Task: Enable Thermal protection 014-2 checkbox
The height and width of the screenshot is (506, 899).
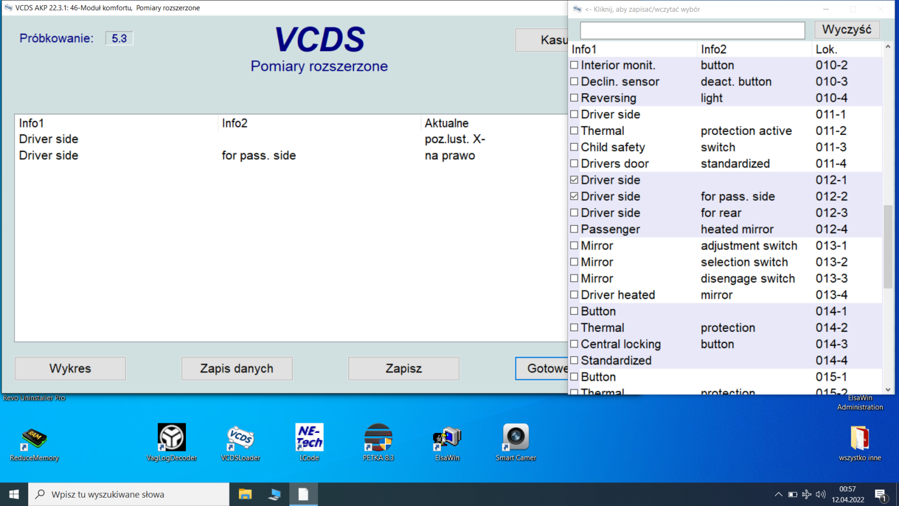Action: tap(574, 327)
